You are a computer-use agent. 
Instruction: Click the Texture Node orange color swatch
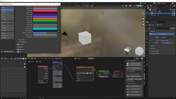[45, 19]
